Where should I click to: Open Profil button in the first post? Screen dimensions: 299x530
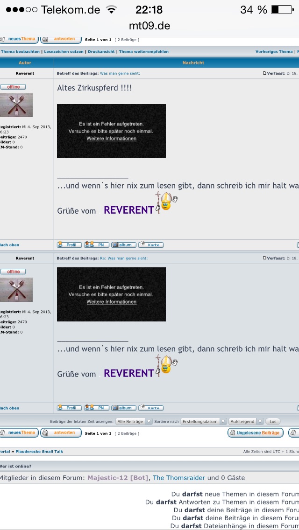(x=69, y=245)
